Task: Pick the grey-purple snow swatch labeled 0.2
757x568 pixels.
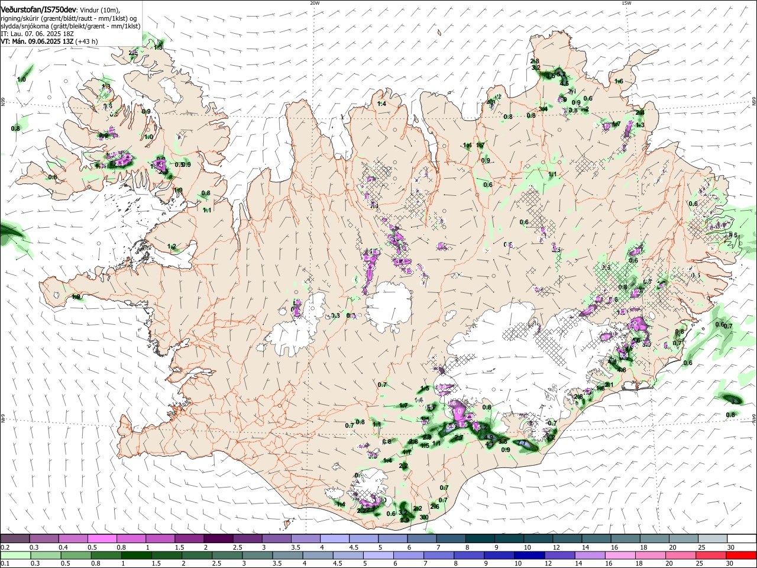Action: point(15,538)
